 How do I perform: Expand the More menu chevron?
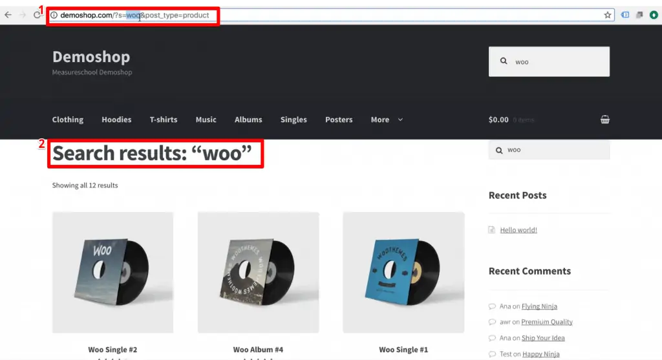tap(400, 120)
